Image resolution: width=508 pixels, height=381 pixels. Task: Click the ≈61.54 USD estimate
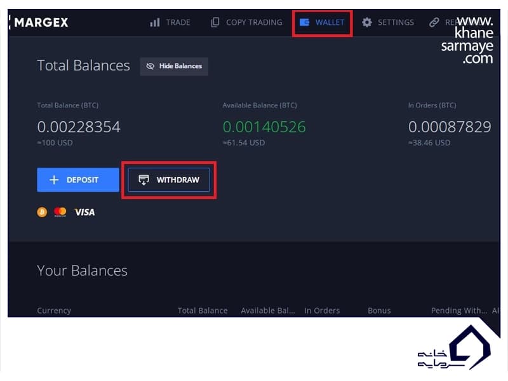244,142
